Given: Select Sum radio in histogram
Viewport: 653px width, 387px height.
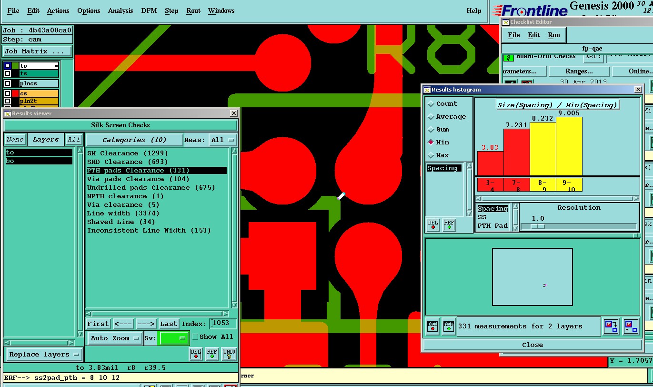Looking at the screenshot, I should point(431,129).
